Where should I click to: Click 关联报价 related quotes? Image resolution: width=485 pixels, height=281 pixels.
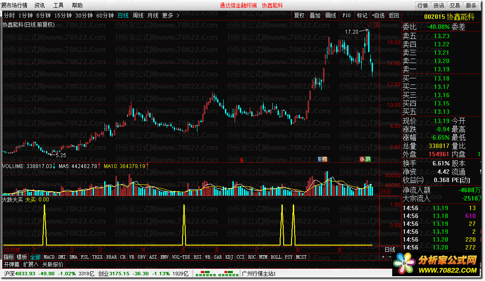pyautogui.click(x=53, y=265)
